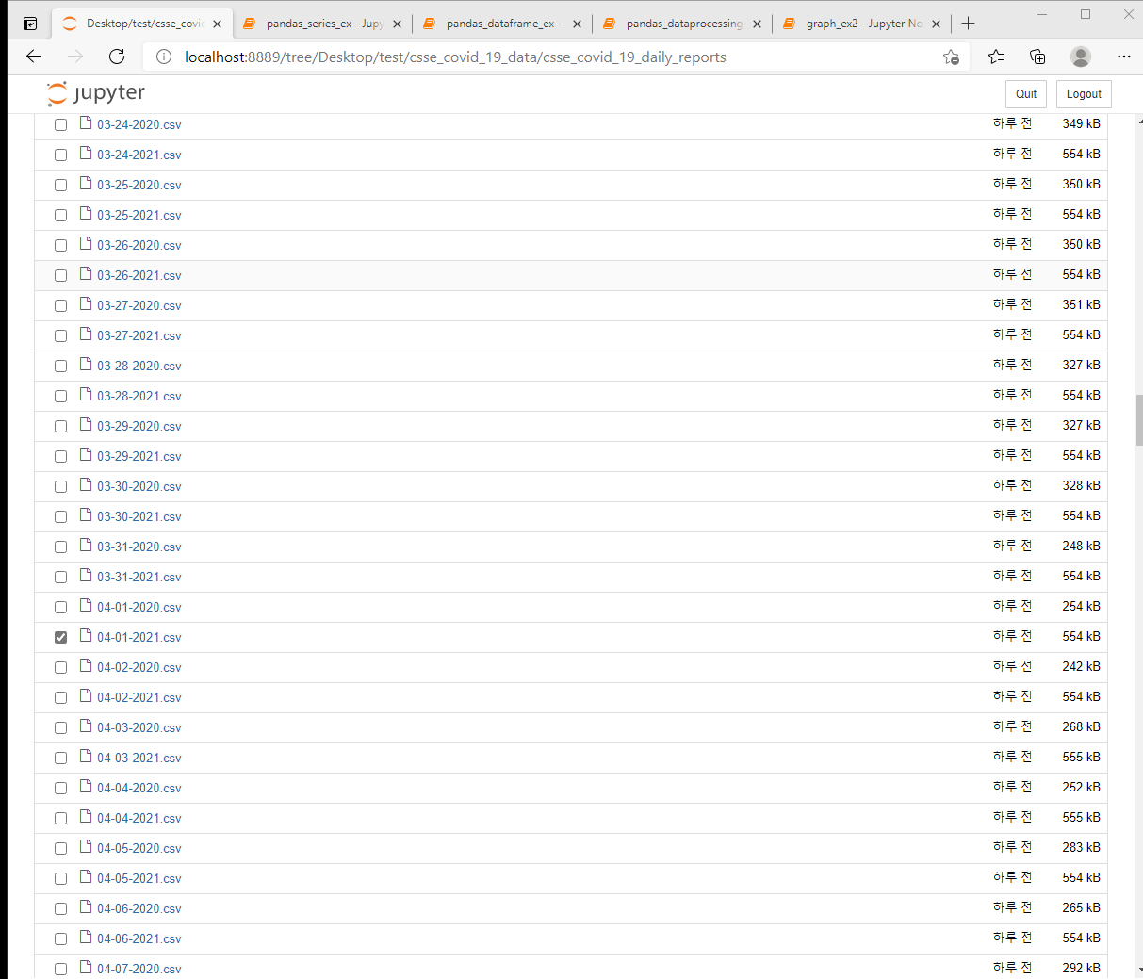This screenshot has height=979, width=1143.
Task: Click the Quit button
Action: pos(1026,94)
